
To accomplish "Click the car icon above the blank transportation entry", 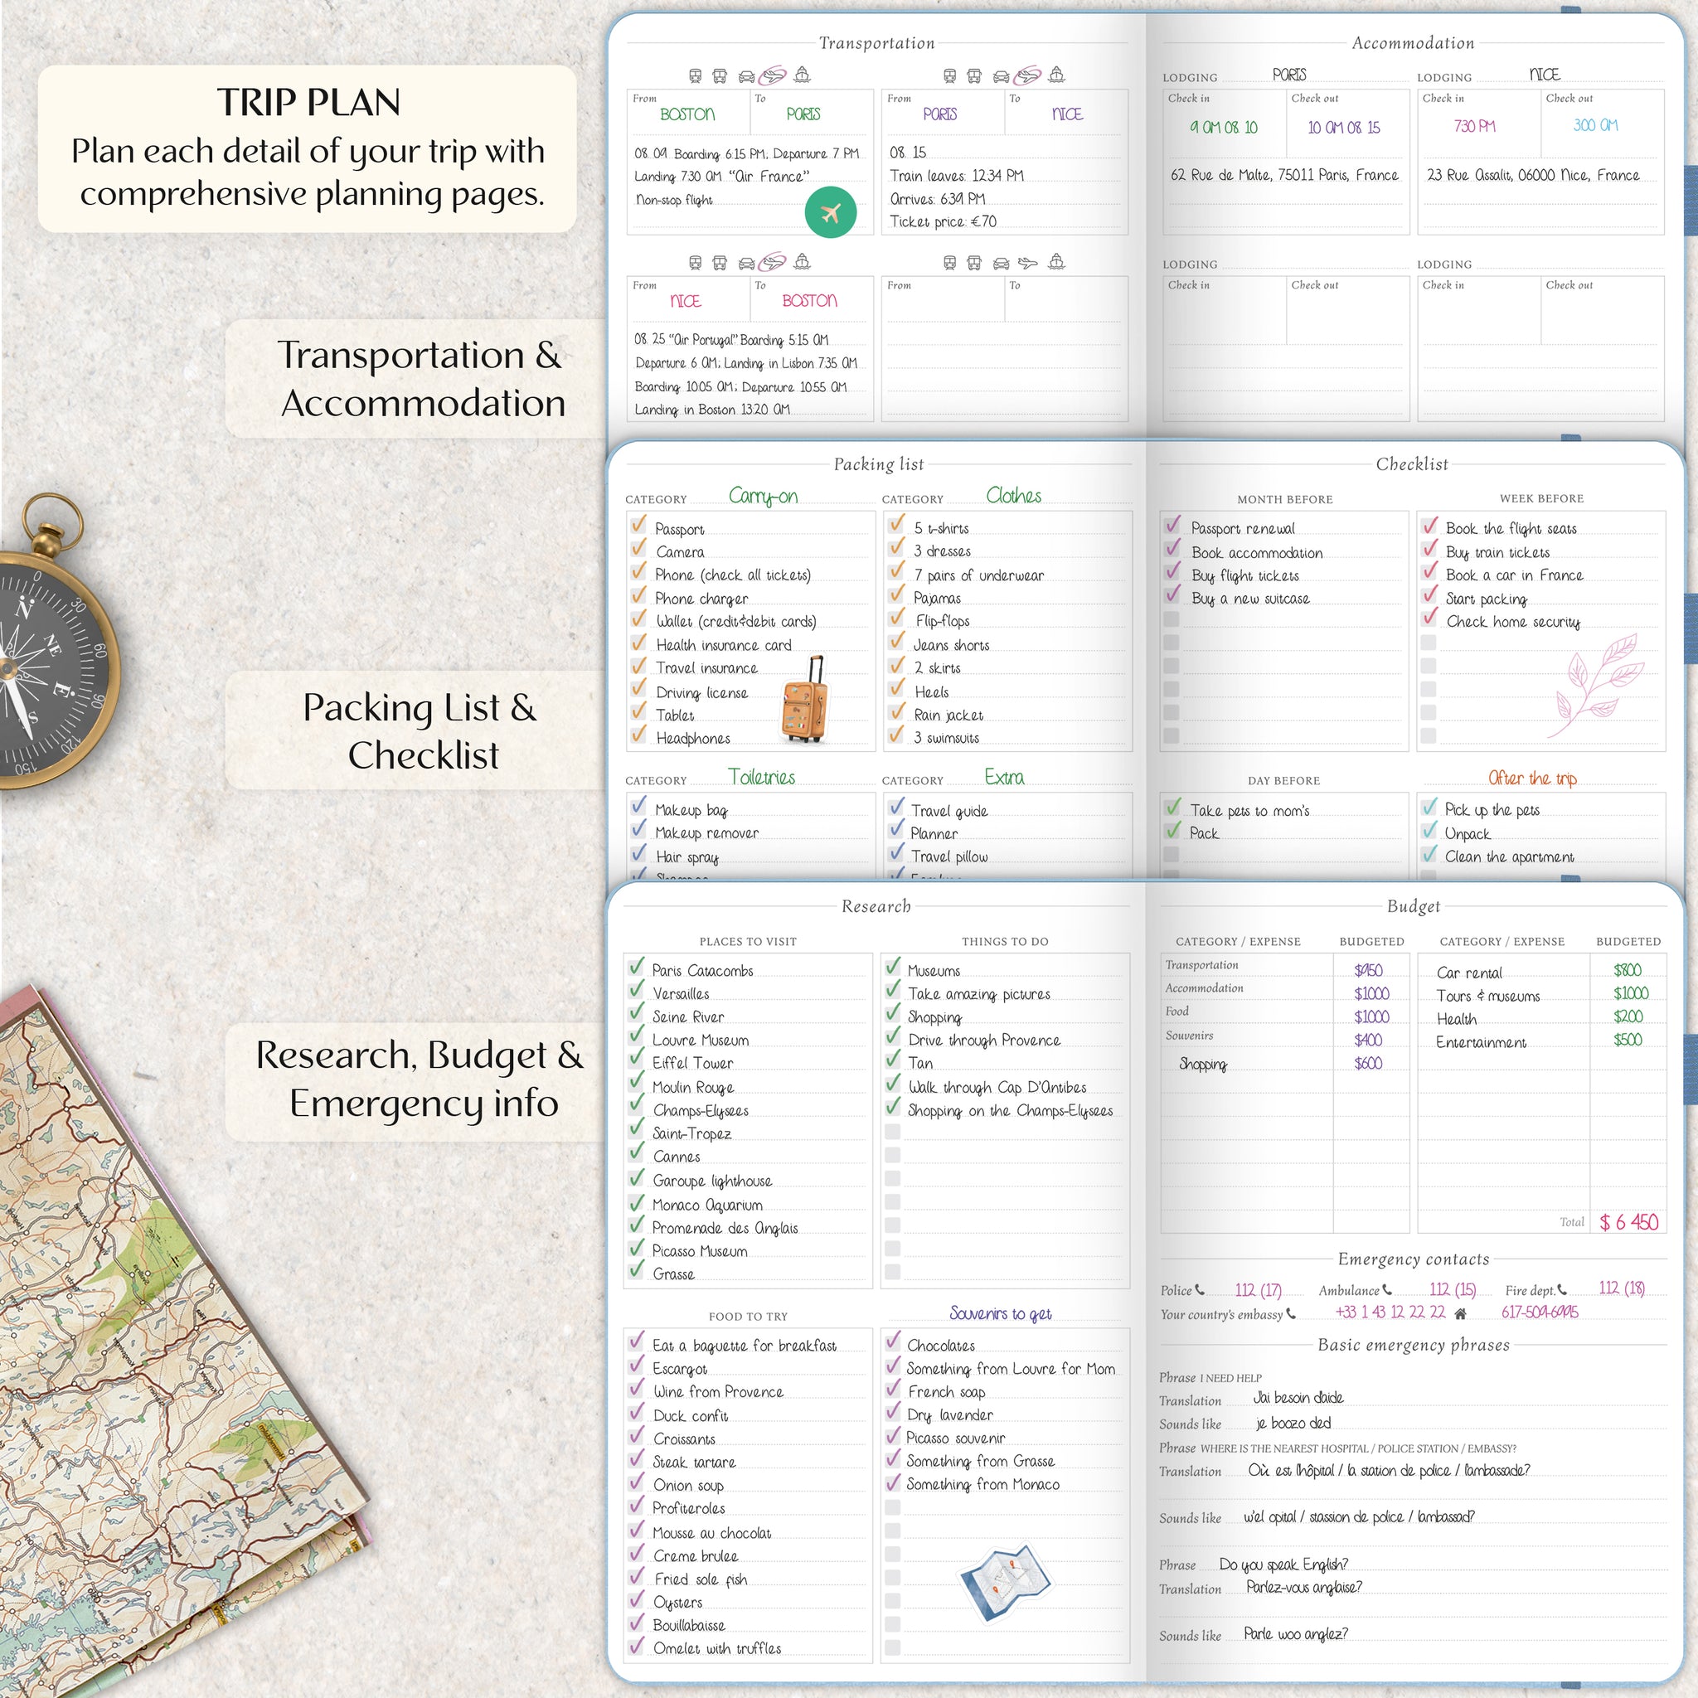I will pyautogui.click(x=1001, y=263).
